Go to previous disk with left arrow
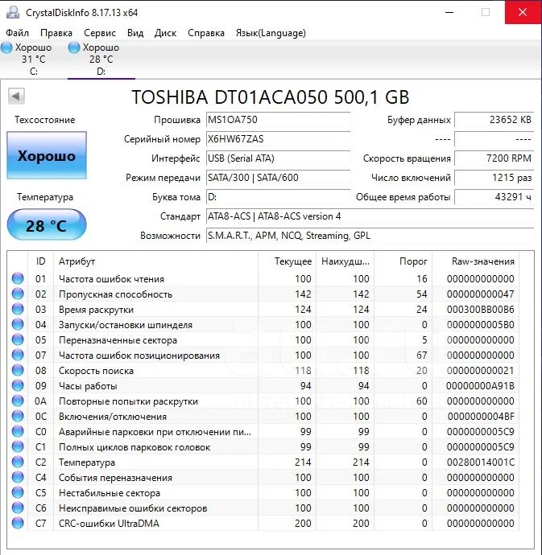Viewport: 542px width, 555px height. pos(16,96)
